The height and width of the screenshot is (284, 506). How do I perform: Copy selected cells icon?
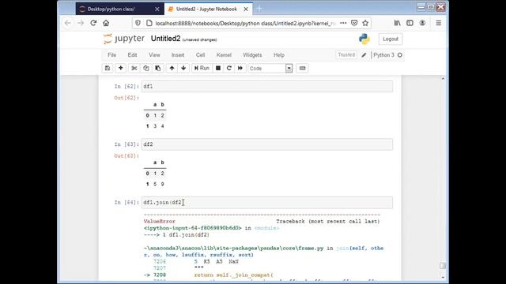(x=145, y=69)
